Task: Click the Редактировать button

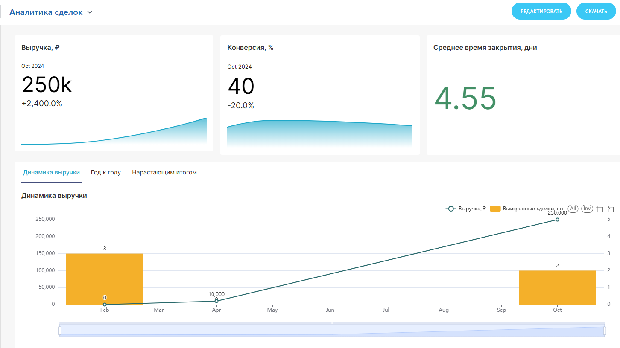Action: click(541, 12)
